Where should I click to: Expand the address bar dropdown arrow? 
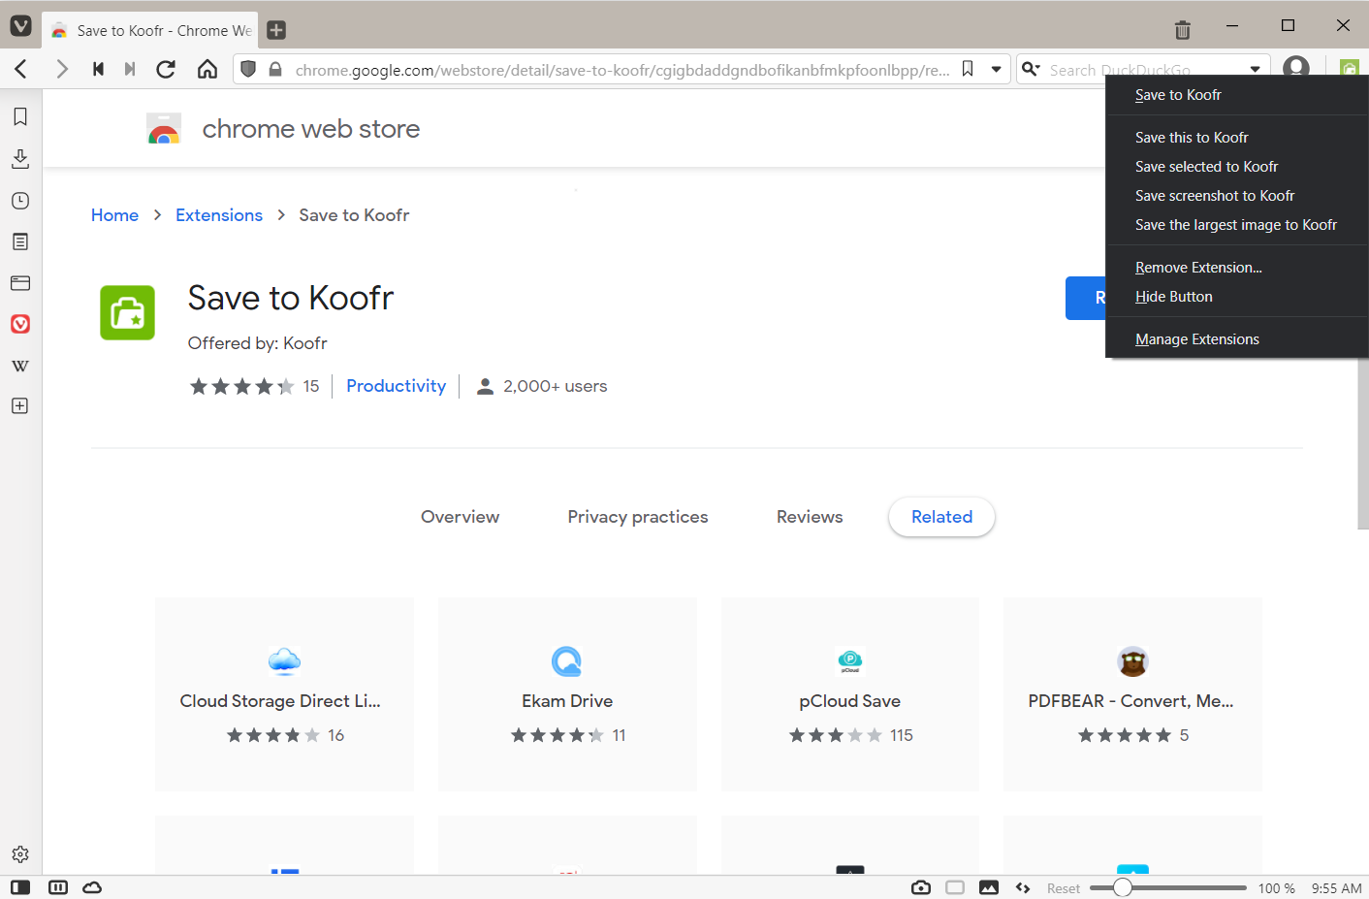[x=996, y=69]
